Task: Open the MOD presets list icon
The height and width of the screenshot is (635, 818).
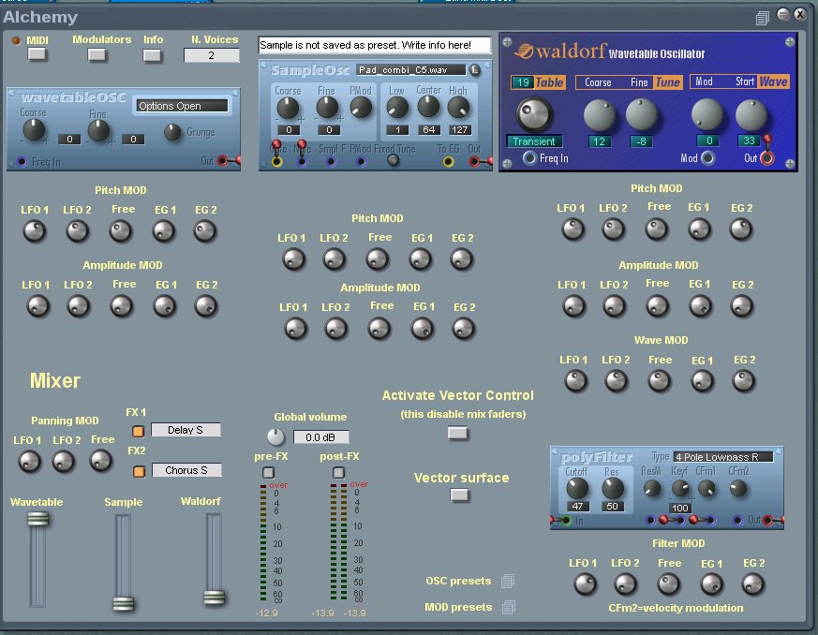Action: point(508,607)
